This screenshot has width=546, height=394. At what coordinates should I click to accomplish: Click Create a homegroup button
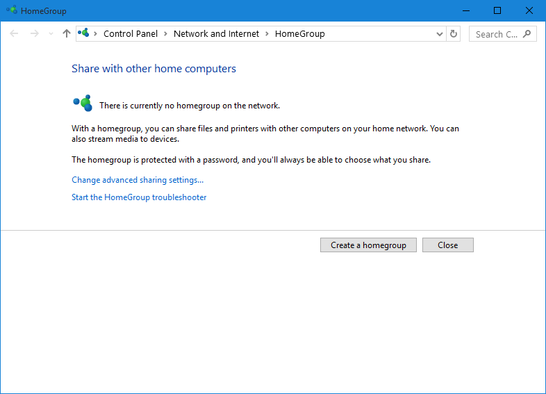coord(368,245)
